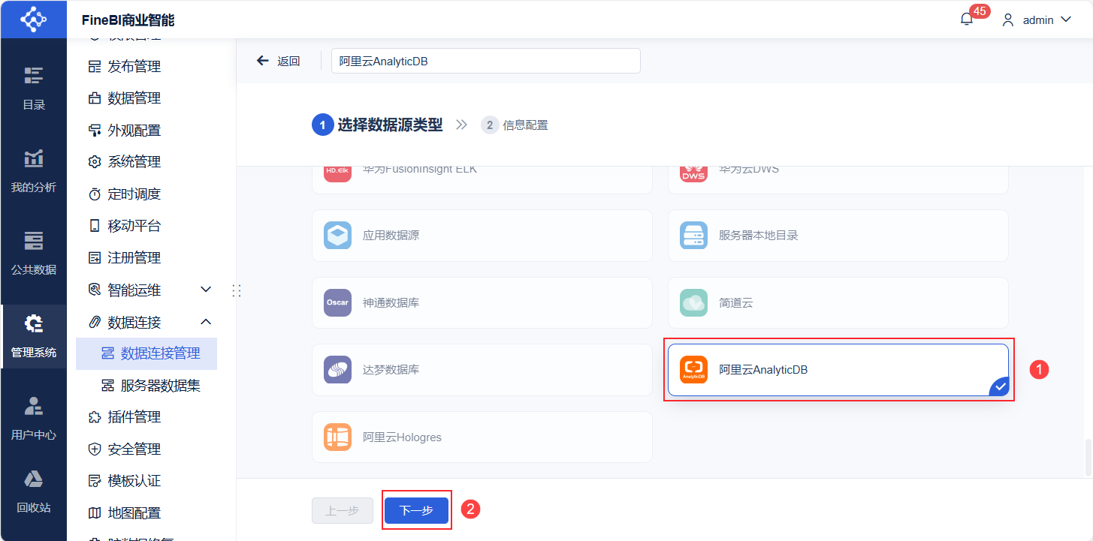
Task: Expand the 智能运维 submenu chevron
Action: tap(206, 290)
